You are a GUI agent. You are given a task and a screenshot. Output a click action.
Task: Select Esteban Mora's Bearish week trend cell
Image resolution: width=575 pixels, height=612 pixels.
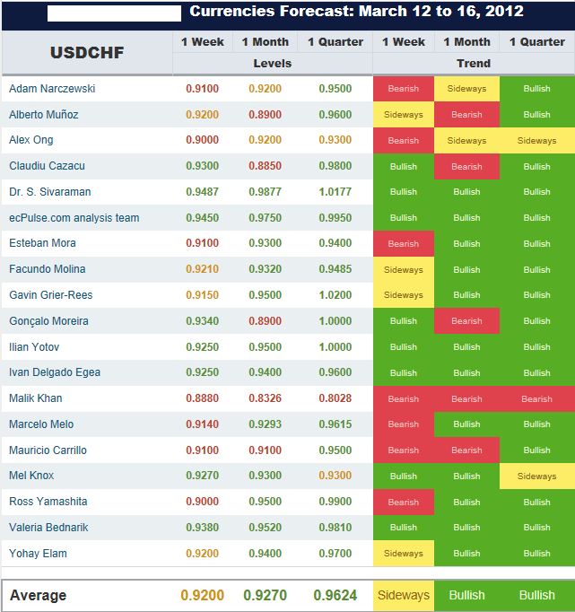pos(404,243)
